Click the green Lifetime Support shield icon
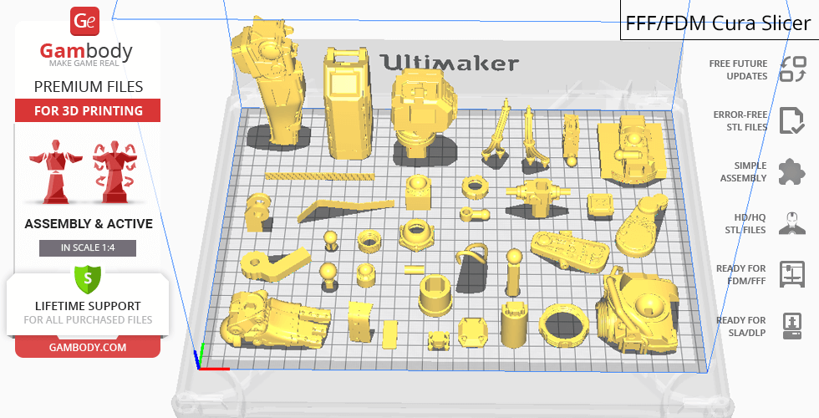 (87, 278)
